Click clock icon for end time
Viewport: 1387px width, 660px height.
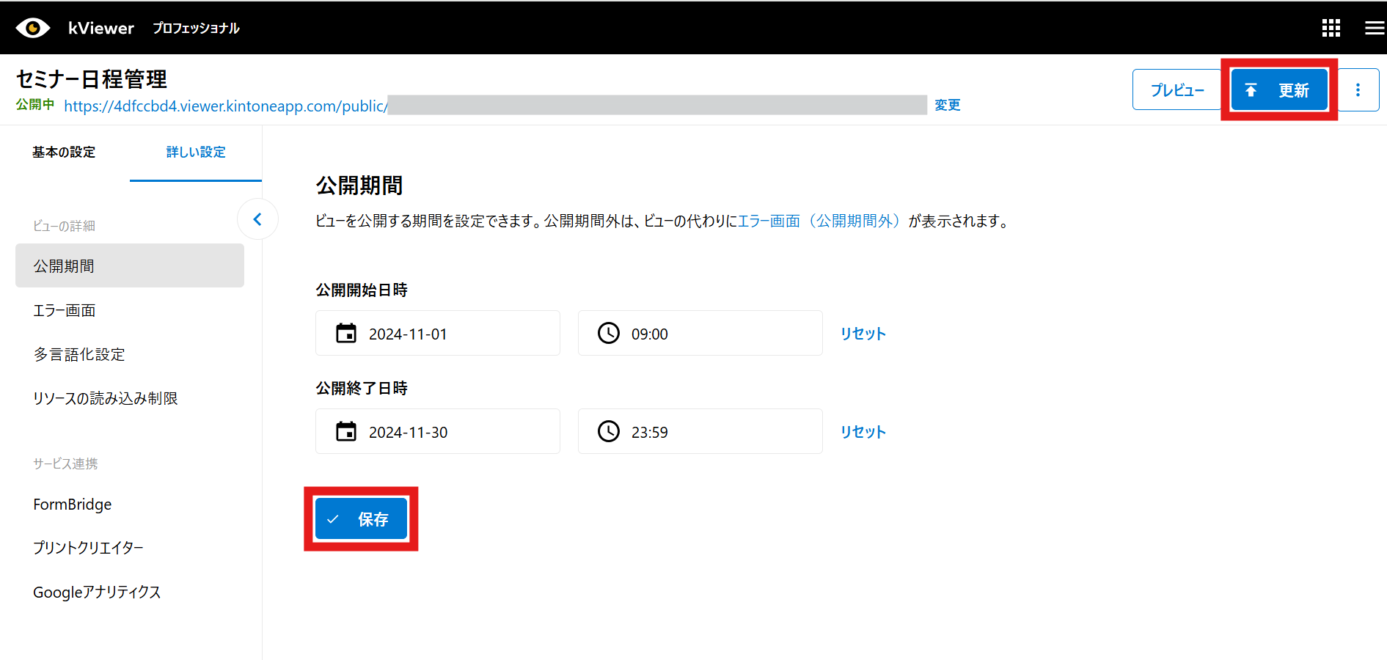(x=608, y=432)
